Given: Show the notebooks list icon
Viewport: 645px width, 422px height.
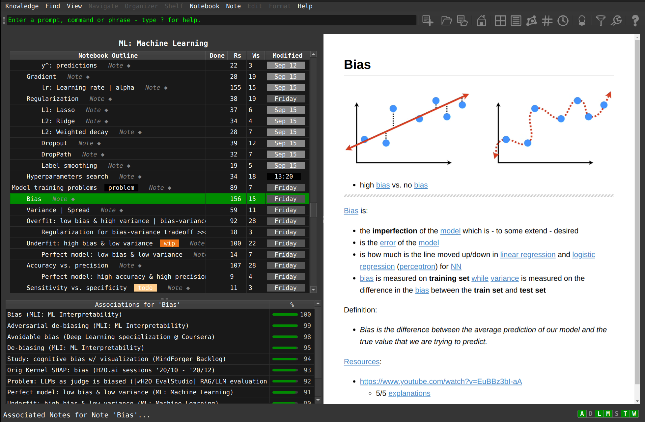Looking at the screenshot, I should [x=516, y=20].
